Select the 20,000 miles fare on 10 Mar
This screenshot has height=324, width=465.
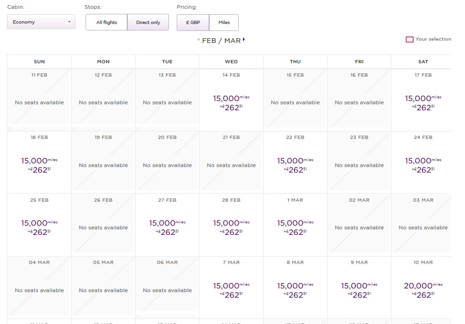coord(423,290)
